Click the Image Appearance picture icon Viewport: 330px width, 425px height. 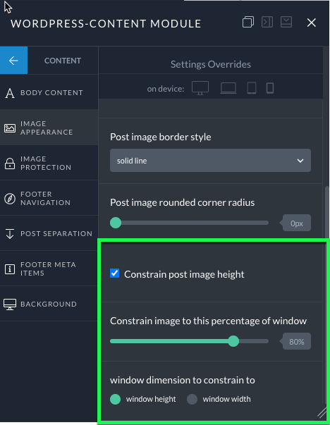tap(10, 128)
